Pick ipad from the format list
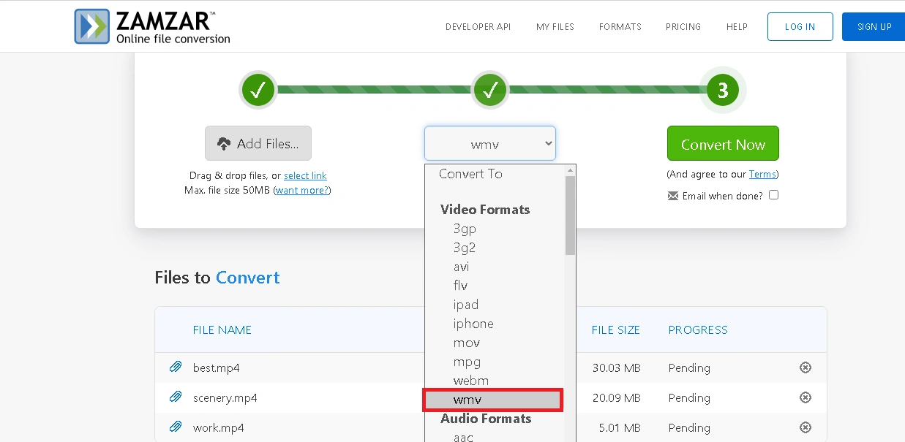The image size is (905, 442). pos(466,305)
